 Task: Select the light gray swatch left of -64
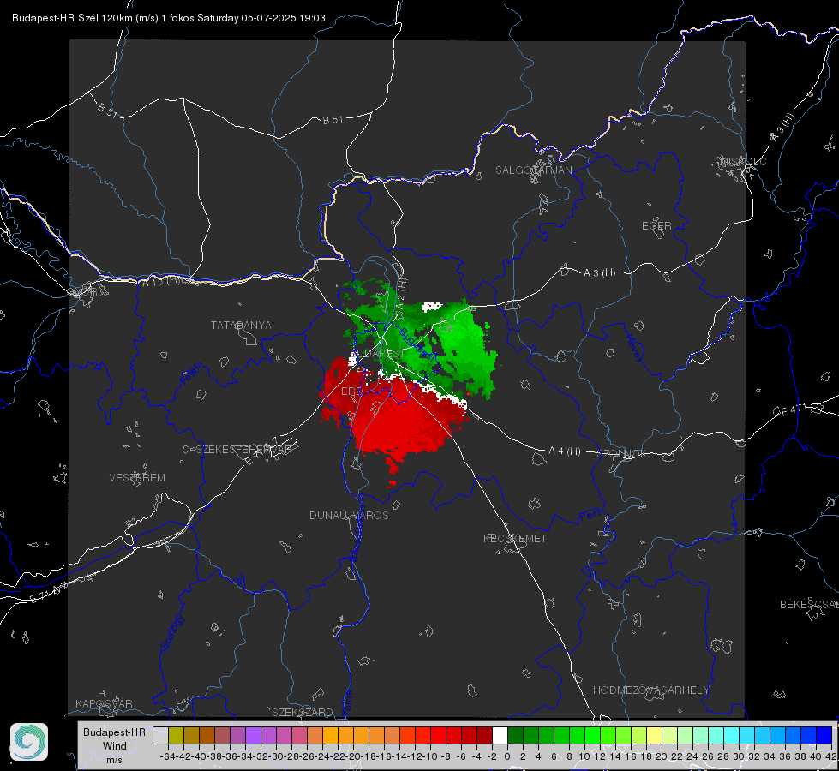(x=160, y=736)
